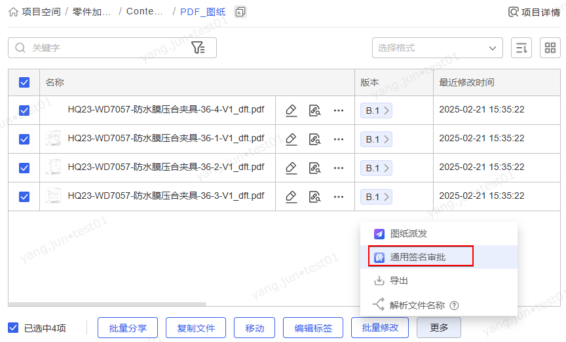Click help icon next to 解析文件名称
Image resolution: width=566 pixels, height=342 pixels.
pos(455,305)
